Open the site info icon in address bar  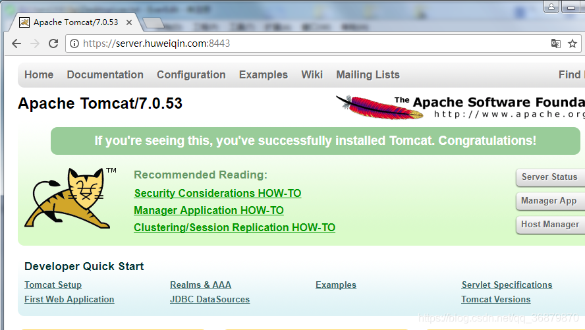(x=74, y=43)
